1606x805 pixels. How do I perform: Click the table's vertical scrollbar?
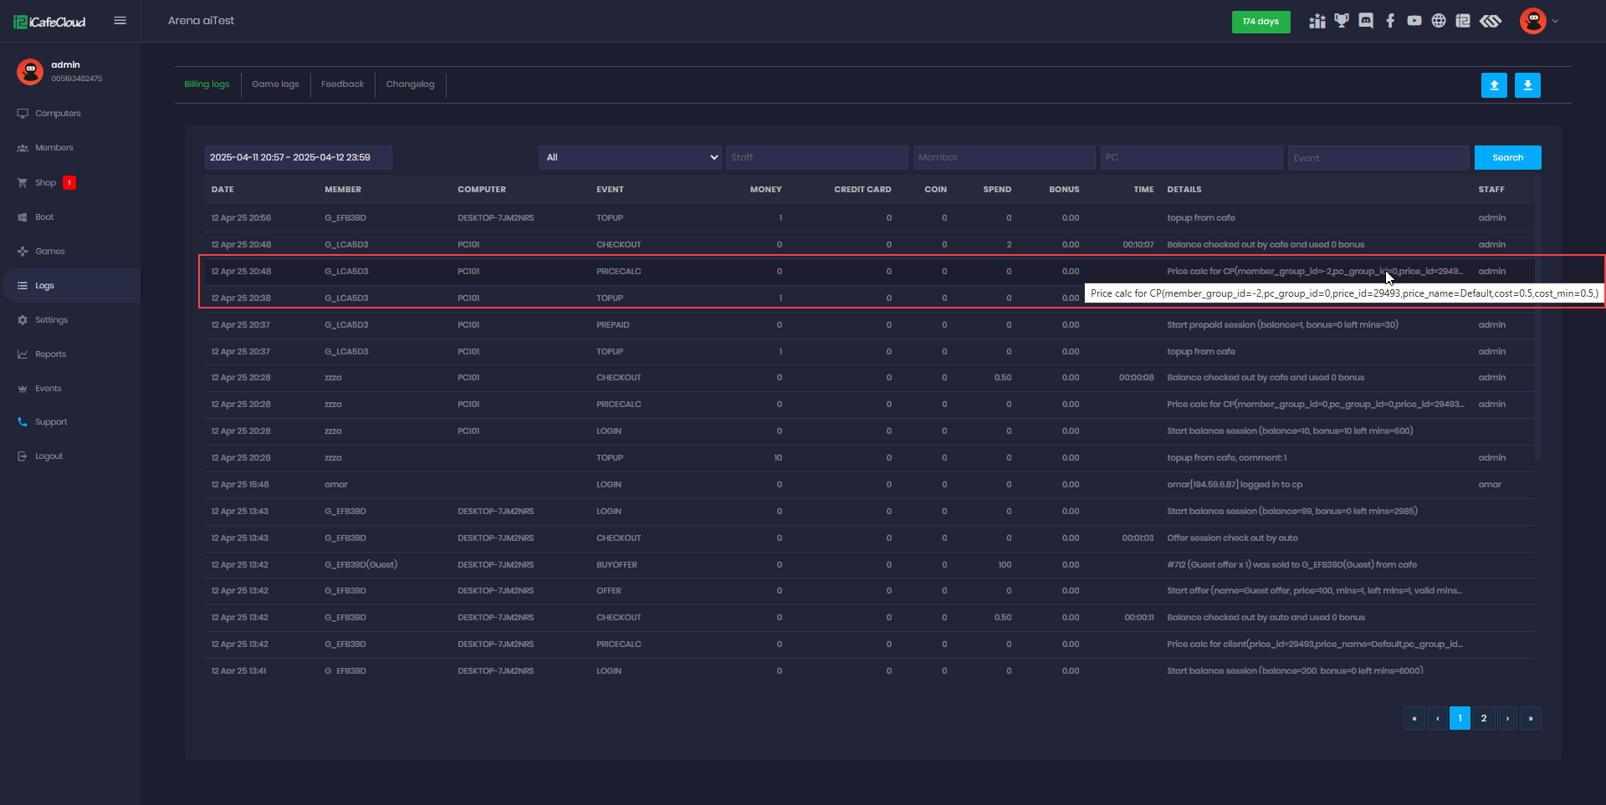click(1538, 318)
